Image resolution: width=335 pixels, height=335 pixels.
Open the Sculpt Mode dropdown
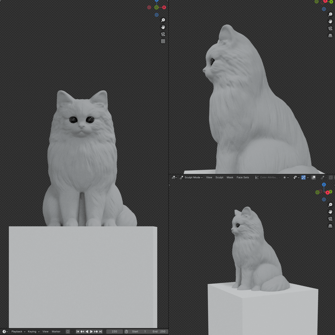[193, 178]
